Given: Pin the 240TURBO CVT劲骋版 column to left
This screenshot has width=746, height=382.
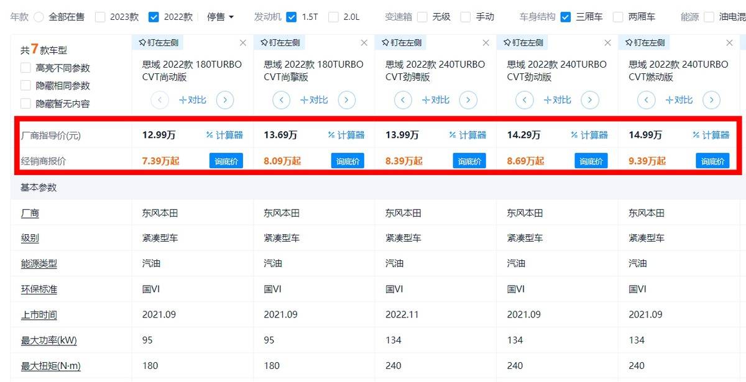Looking at the screenshot, I should (x=401, y=43).
